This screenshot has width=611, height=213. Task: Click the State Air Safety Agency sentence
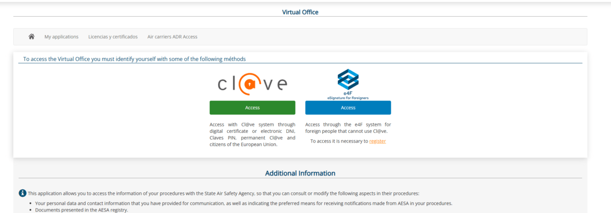223,193
